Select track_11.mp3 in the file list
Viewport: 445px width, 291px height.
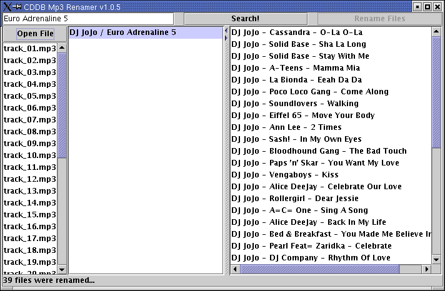pyautogui.click(x=30, y=167)
